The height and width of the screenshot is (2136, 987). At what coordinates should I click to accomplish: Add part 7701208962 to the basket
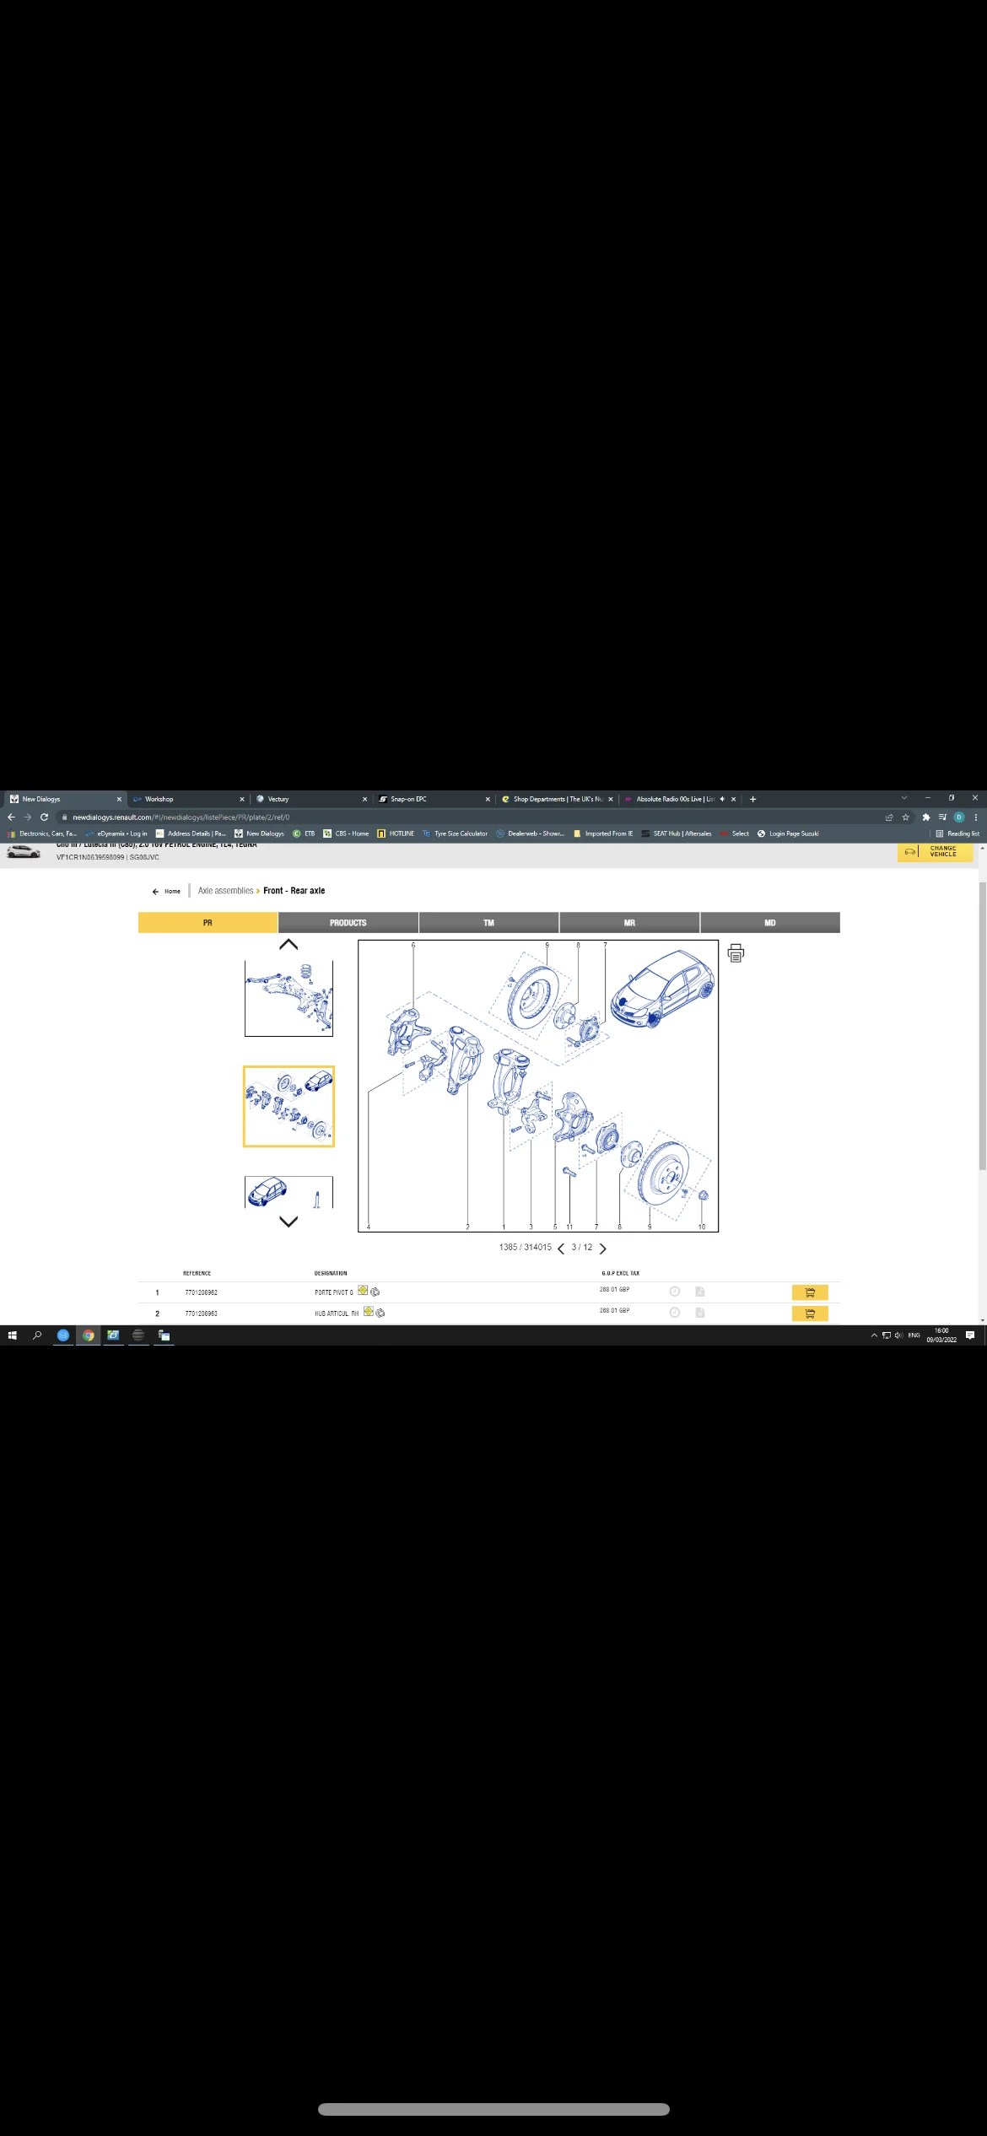pos(810,1292)
